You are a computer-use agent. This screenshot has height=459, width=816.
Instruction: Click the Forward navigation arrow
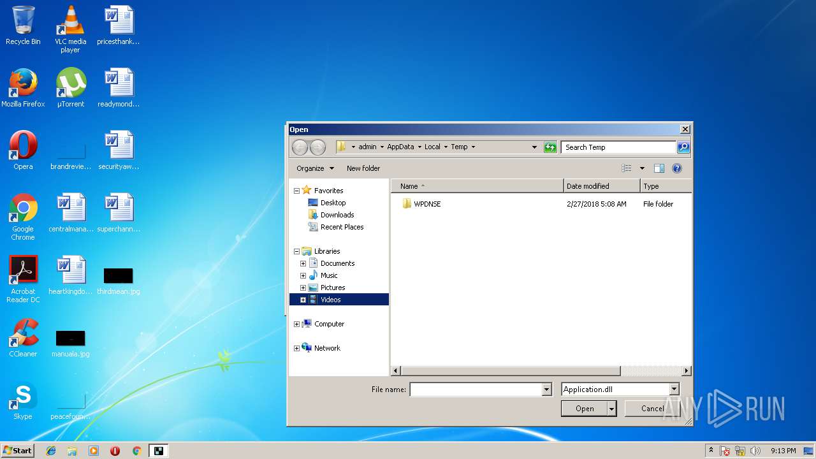click(317, 147)
